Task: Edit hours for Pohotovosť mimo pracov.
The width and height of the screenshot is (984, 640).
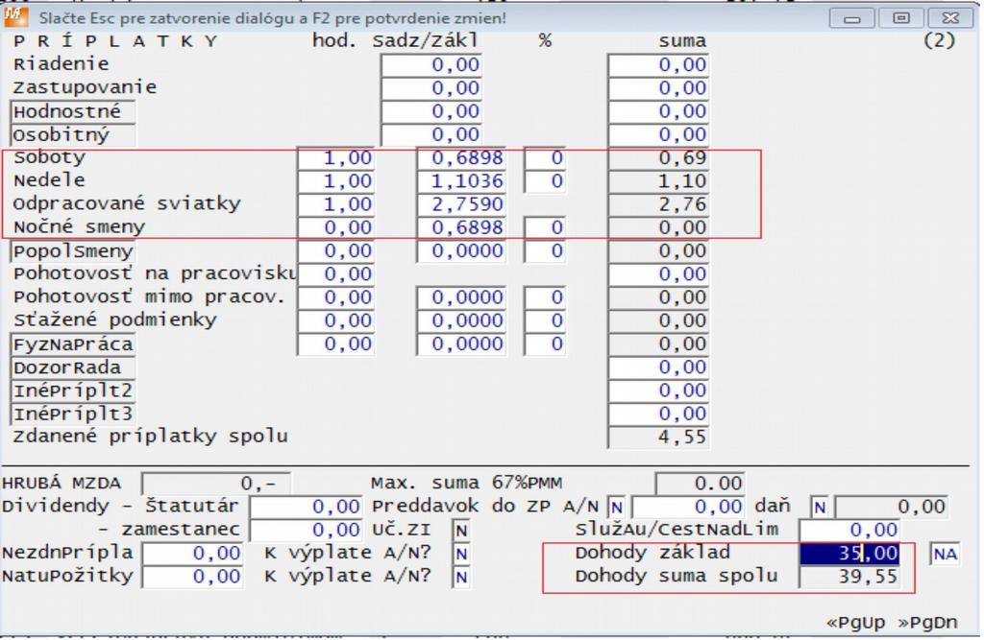Action: (335, 297)
